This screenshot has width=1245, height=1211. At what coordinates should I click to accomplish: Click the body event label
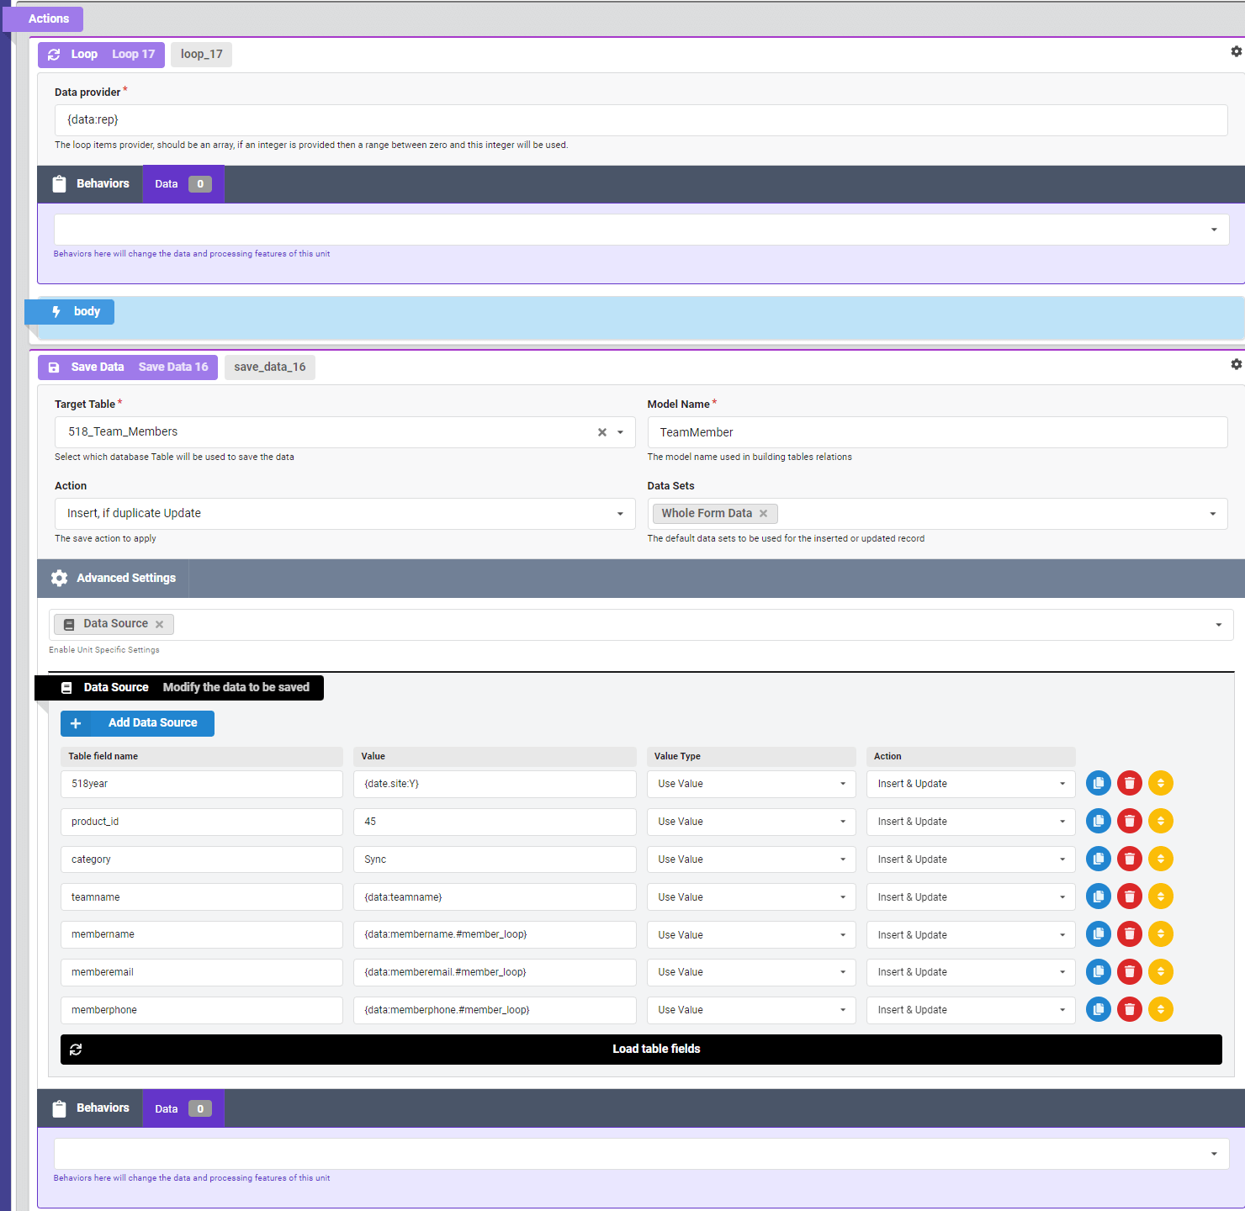pyautogui.click(x=70, y=312)
